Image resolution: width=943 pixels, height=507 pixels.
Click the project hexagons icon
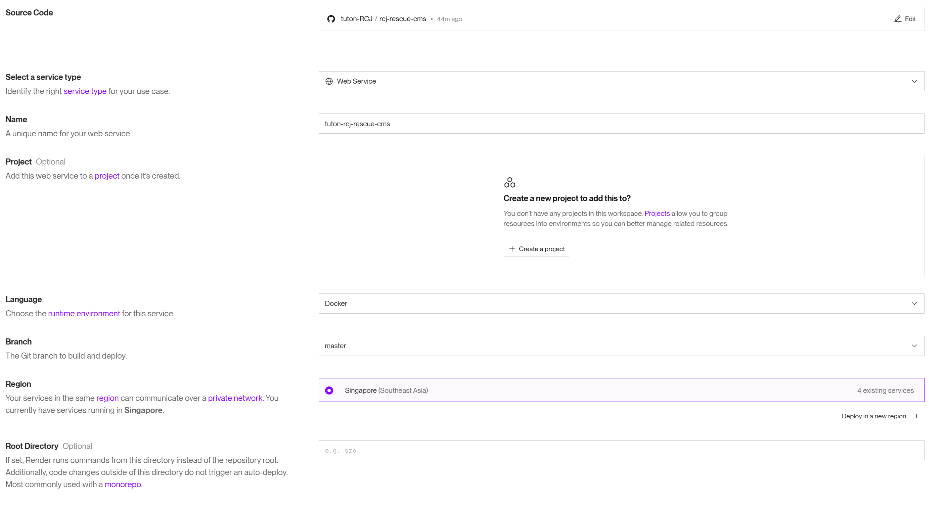tap(509, 182)
